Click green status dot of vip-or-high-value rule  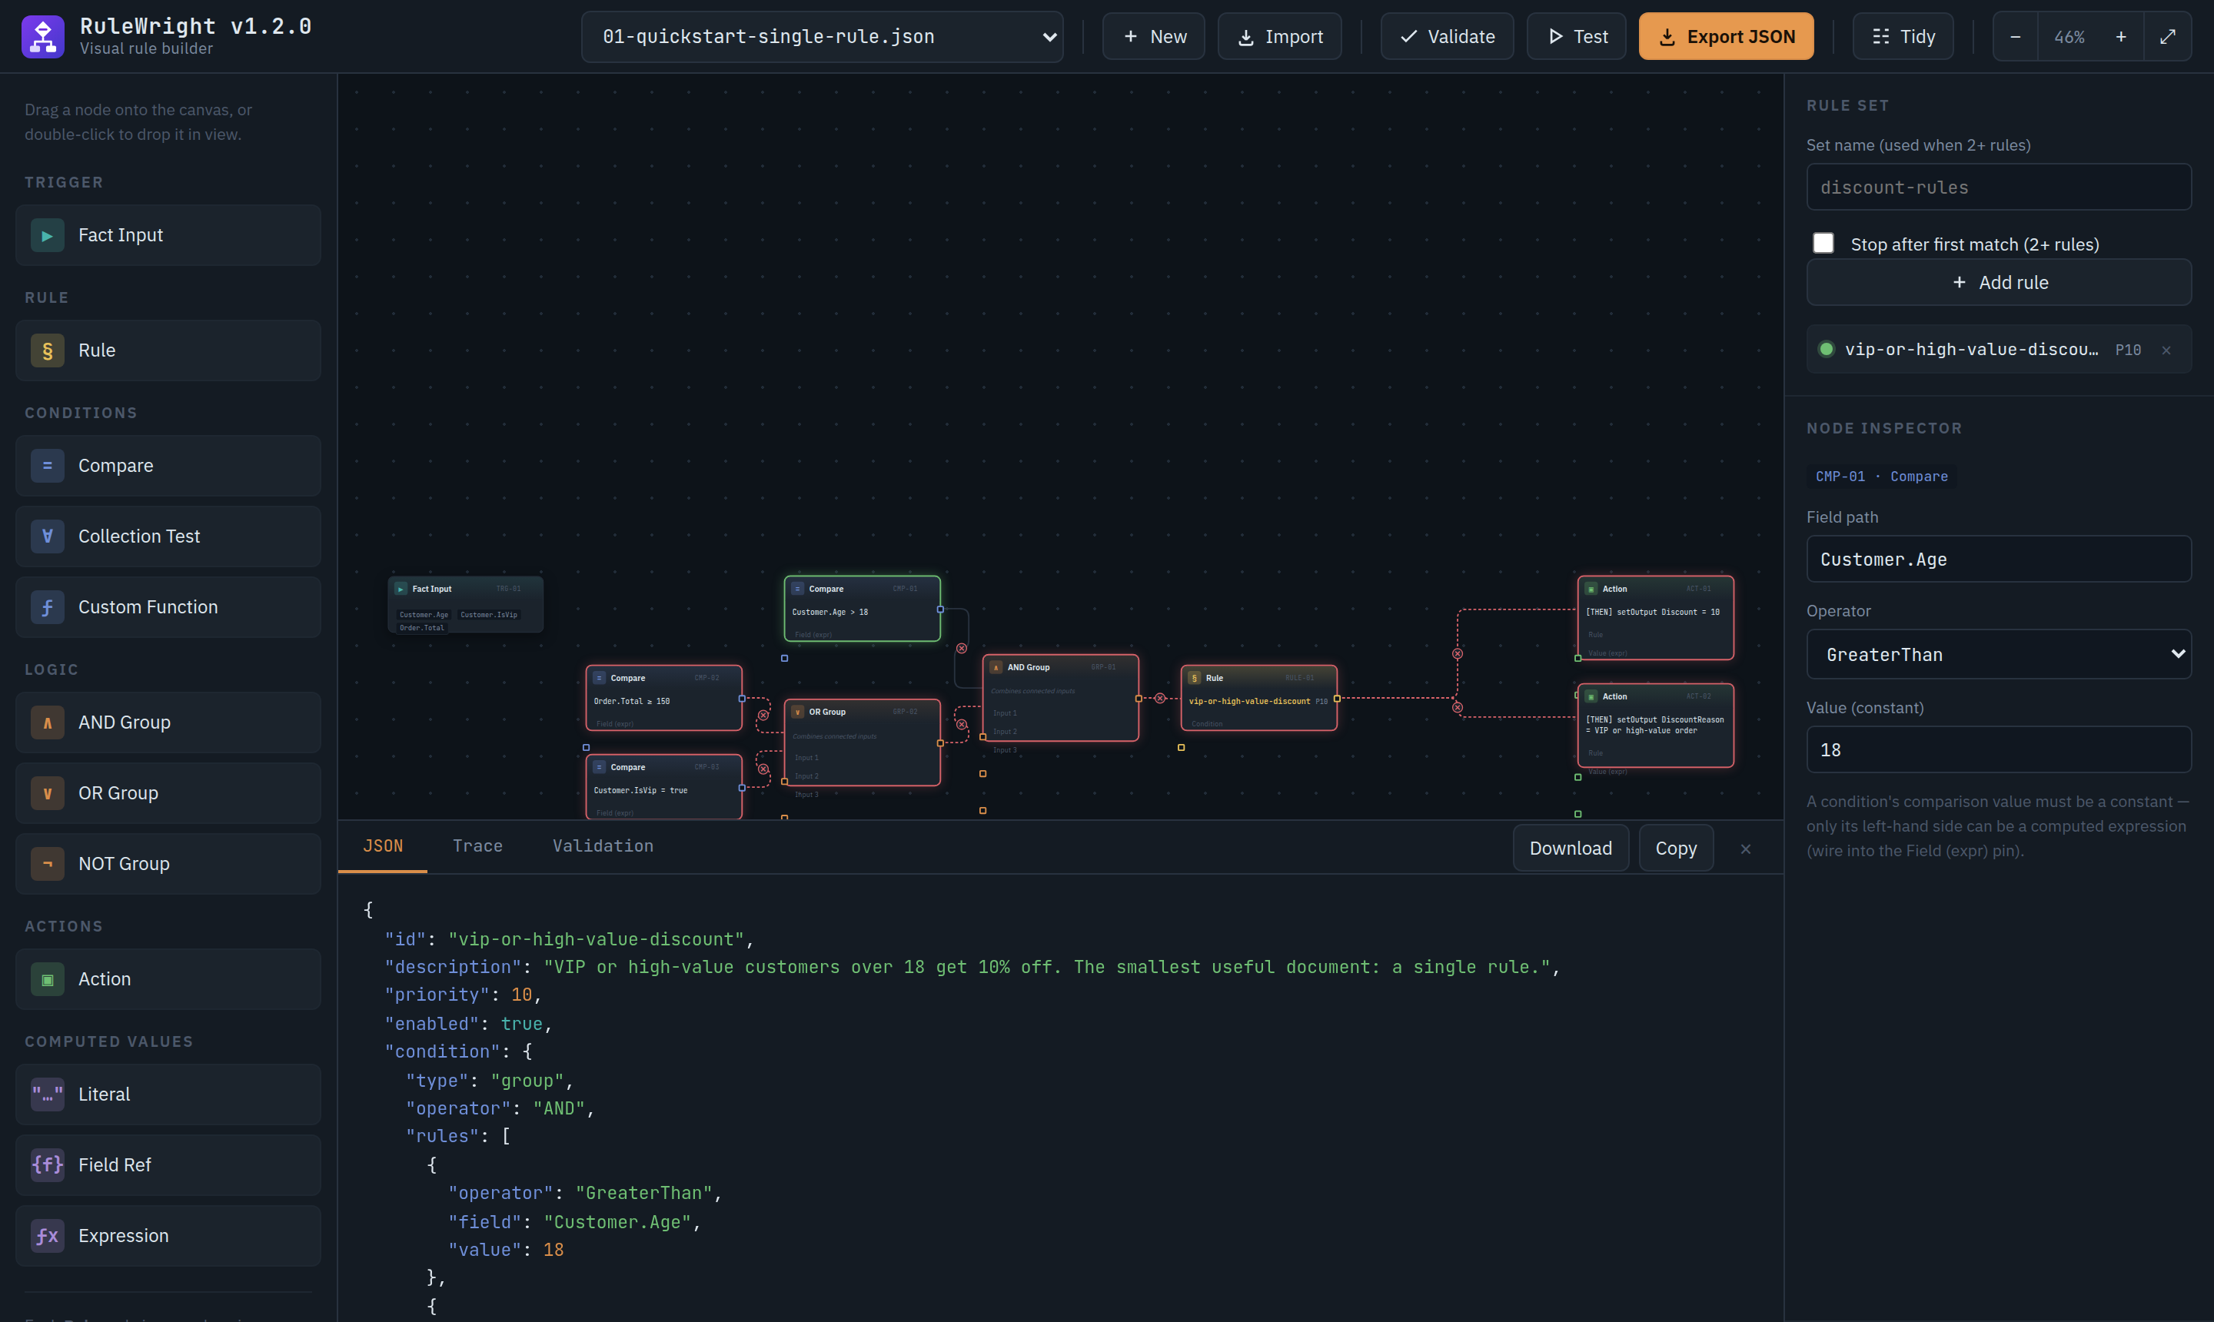pos(1827,349)
